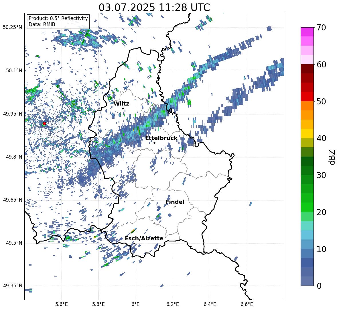Click the Findel city label
Image resolution: width=339 pixels, height=310 pixels.
point(175,202)
